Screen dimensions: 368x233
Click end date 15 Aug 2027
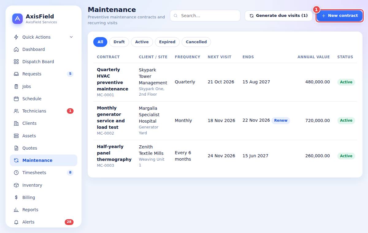pos(256,82)
